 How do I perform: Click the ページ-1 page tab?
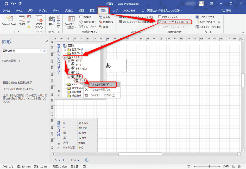[x=59, y=160]
